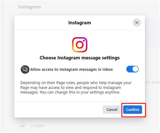The image size is (160, 133).
Task: Confirm the Instagram message settings
Action: point(133,109)
